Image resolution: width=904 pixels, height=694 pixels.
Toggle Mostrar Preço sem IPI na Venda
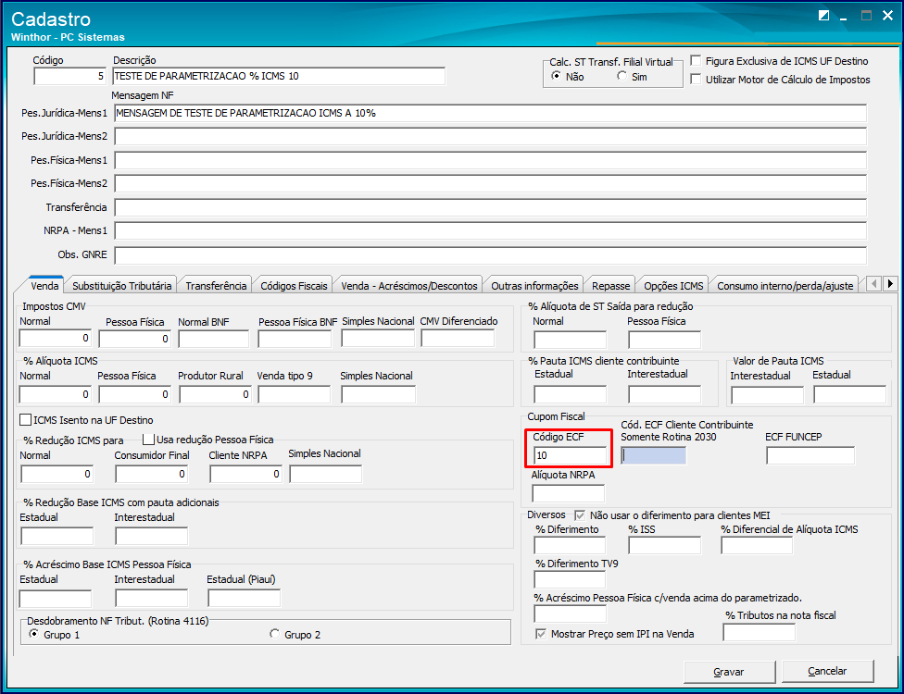(x=541, y=634)
